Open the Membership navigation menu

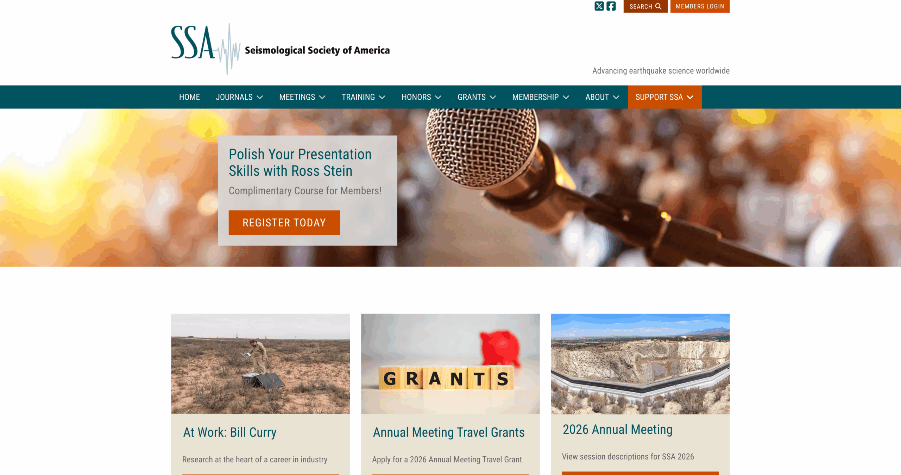[x=541, y=97]
